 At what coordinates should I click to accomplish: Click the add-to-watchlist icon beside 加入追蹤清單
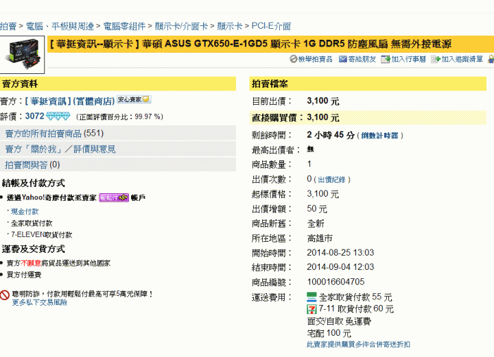click(x=436, y=59)
